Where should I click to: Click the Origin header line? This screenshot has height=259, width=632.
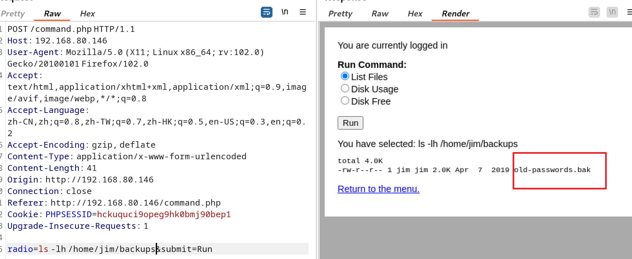tap(80, 180)
